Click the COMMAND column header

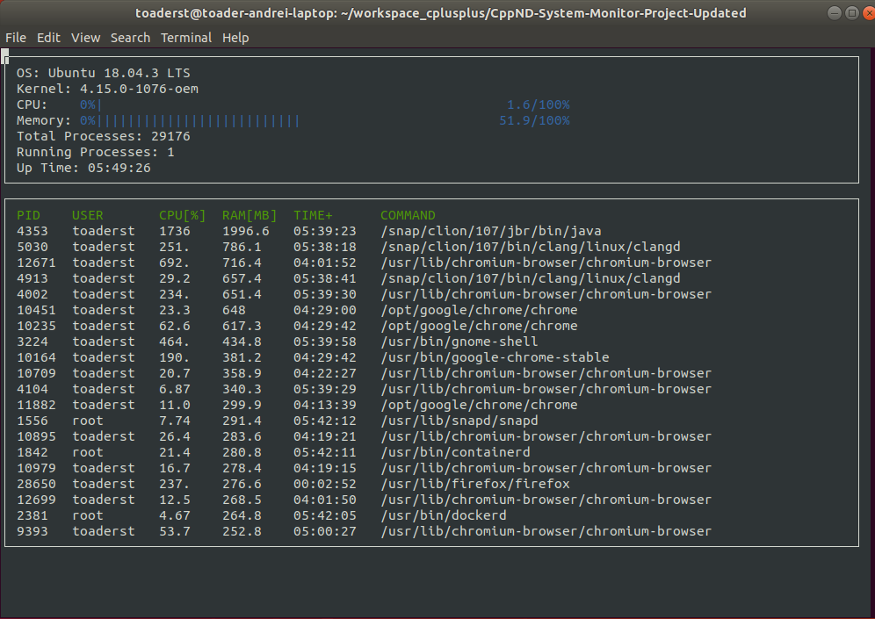[408, 215]
